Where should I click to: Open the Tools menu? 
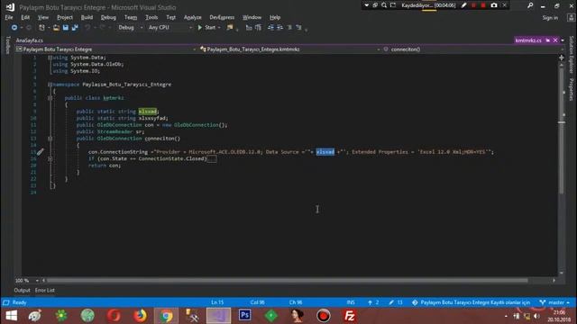click(x=151, y=17)
